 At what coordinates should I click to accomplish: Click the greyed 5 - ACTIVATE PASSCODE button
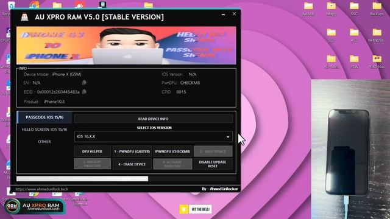[x=172, y=164]
